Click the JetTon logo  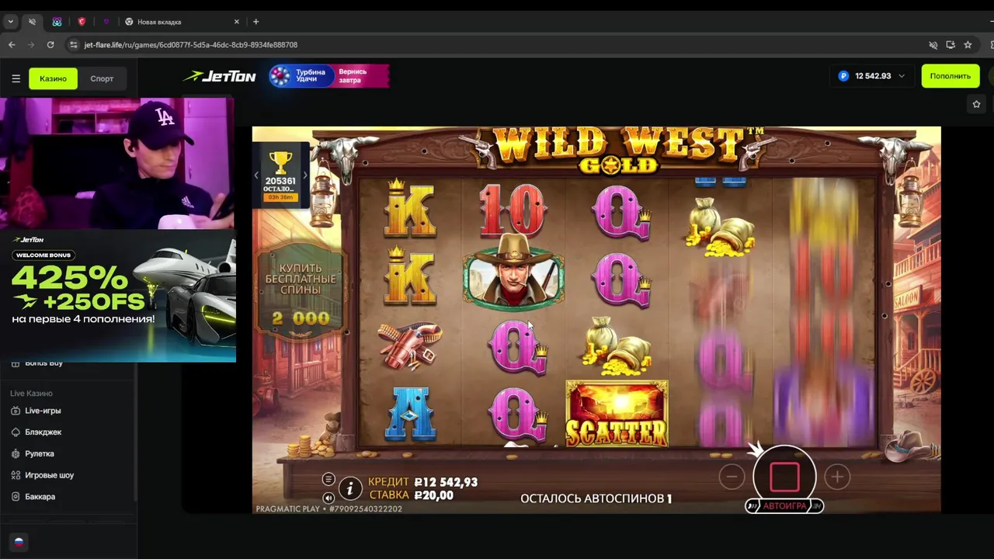(219, 76)
